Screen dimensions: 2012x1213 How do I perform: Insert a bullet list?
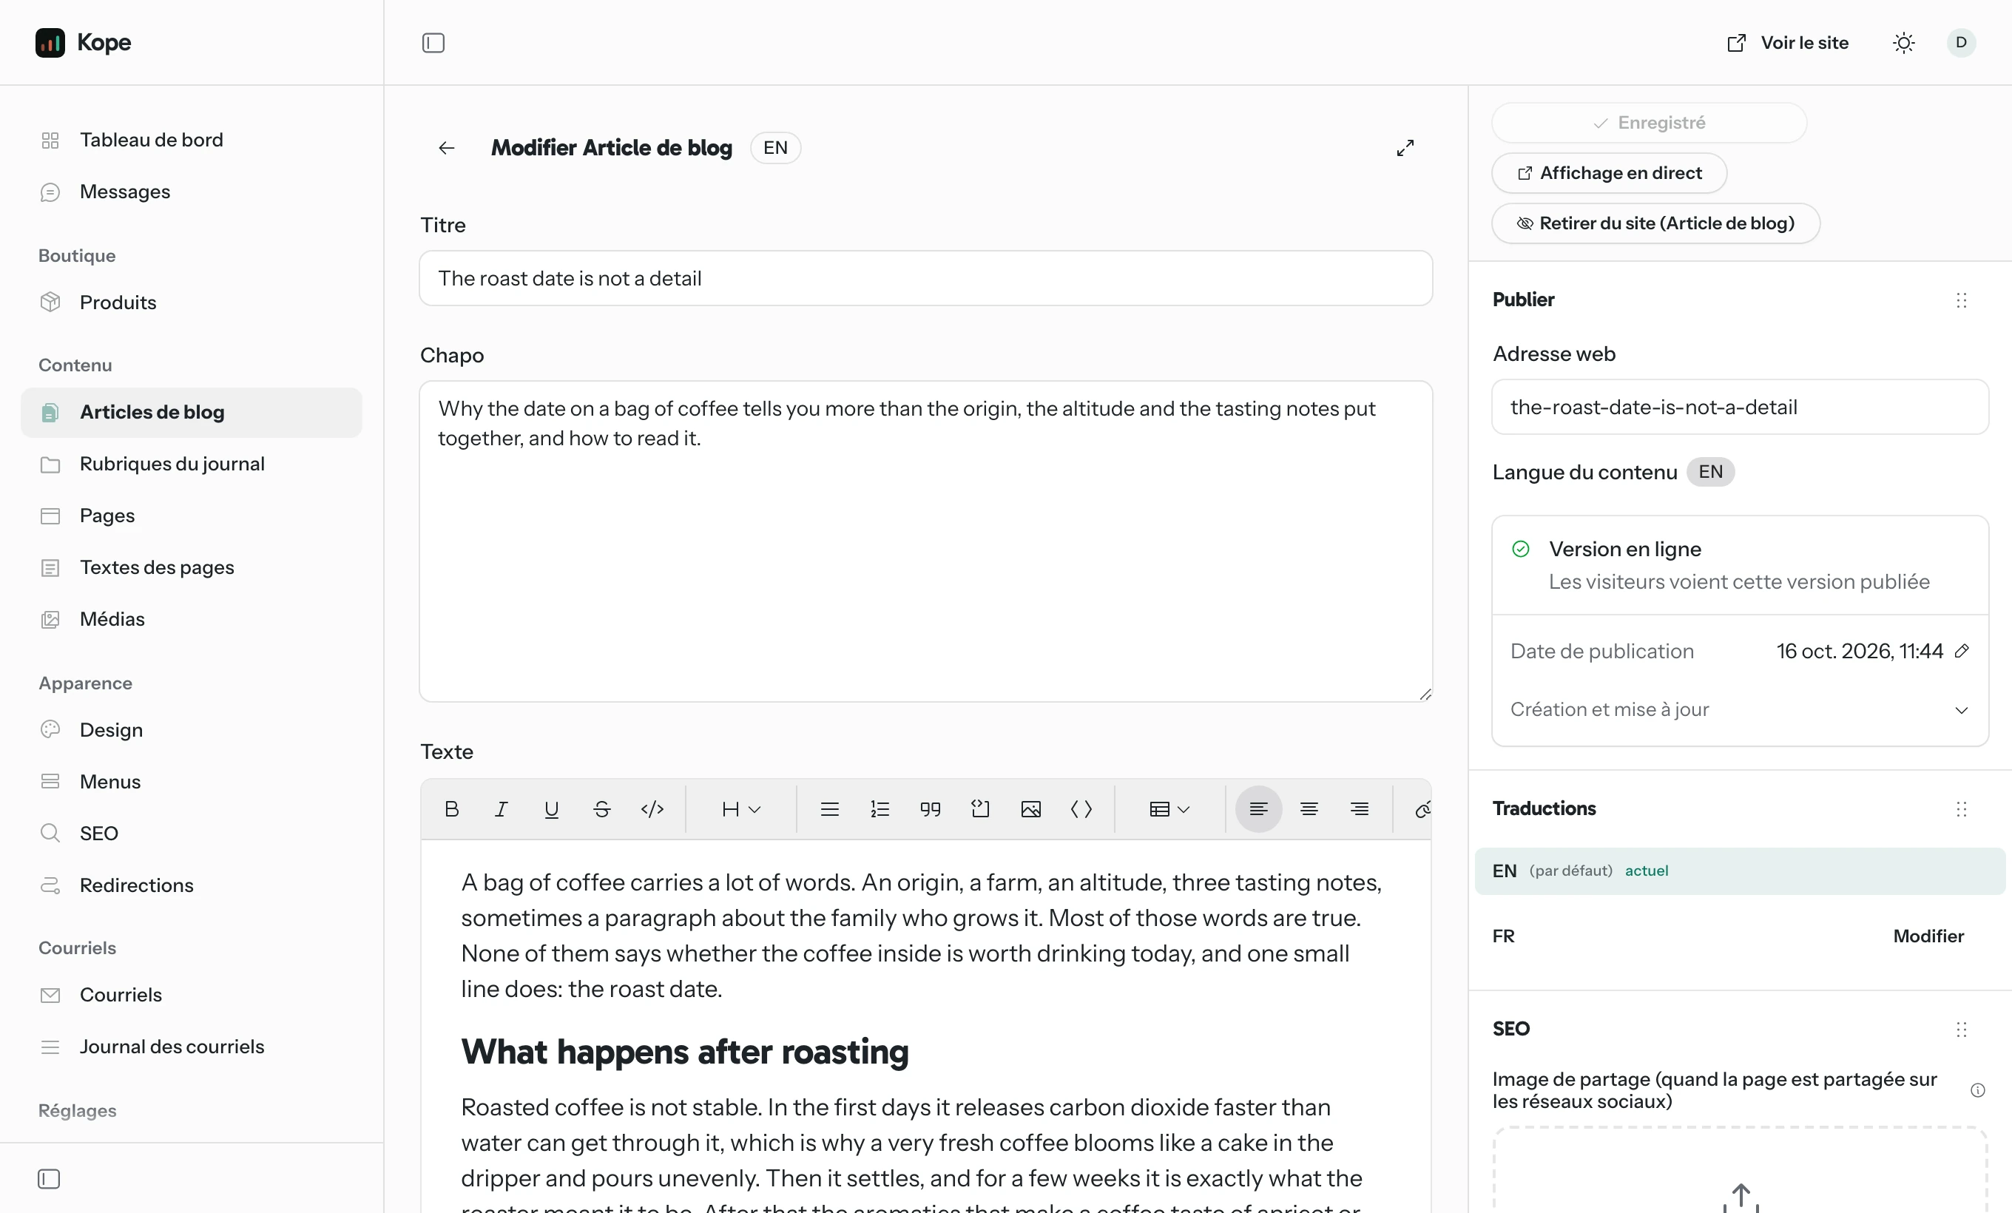[x=830, y=809]
